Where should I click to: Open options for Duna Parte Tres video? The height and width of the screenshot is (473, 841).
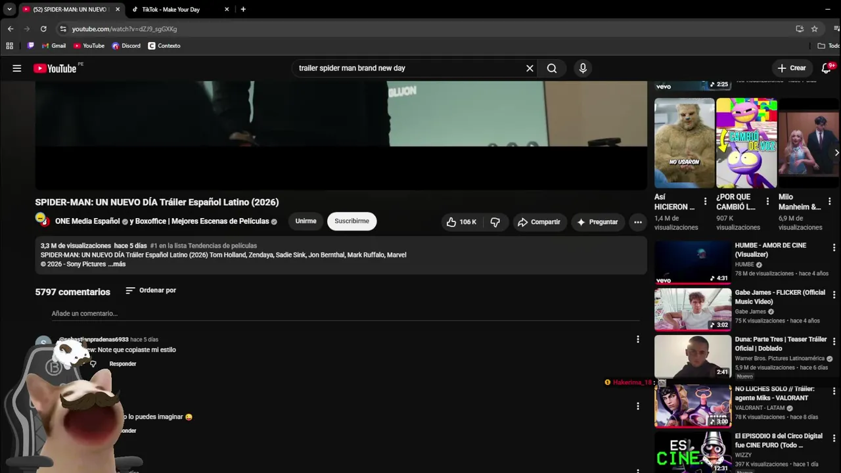click(x=834, y=342)
